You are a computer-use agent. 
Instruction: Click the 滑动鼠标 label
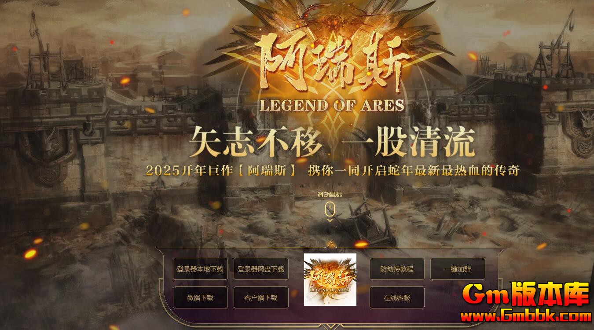[x=330, y=194]
